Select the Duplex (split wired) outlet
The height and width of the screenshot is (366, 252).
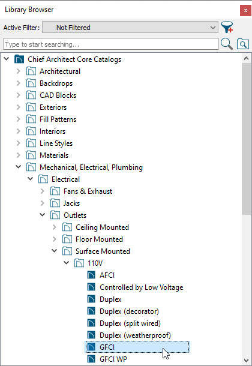coord(130,323)
